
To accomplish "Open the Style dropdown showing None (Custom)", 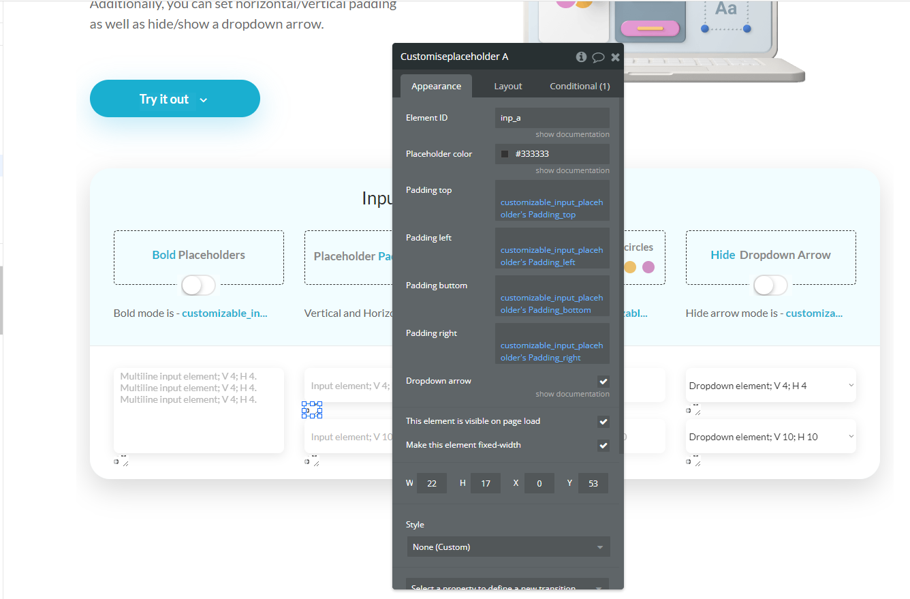I will (x=508, y=547).
